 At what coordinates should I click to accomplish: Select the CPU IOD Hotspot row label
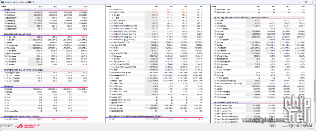point(118,21)
